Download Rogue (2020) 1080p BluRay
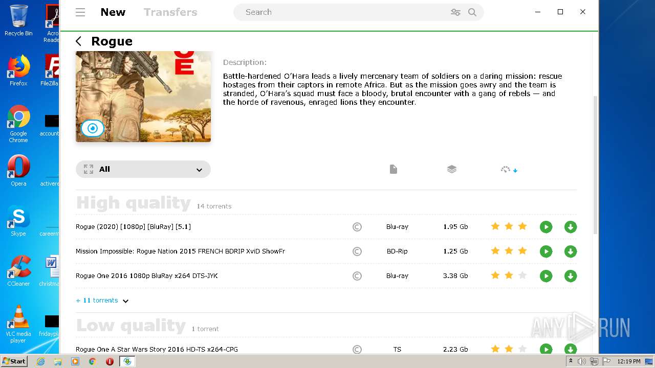Image resolution: width=655 pixels, height=368 pixels. (571, 227)
